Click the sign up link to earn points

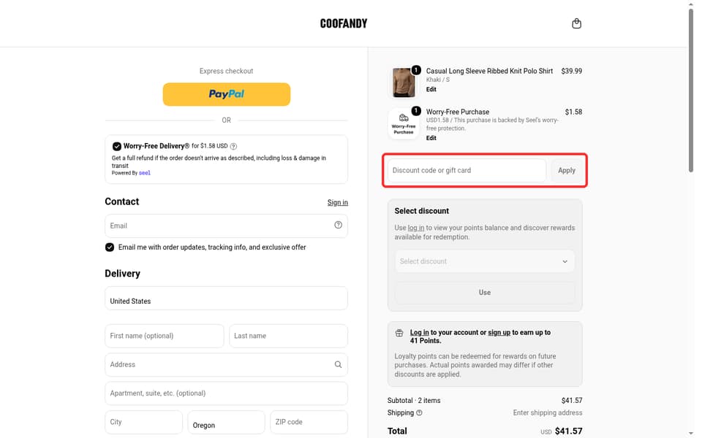tap(499, 333)
